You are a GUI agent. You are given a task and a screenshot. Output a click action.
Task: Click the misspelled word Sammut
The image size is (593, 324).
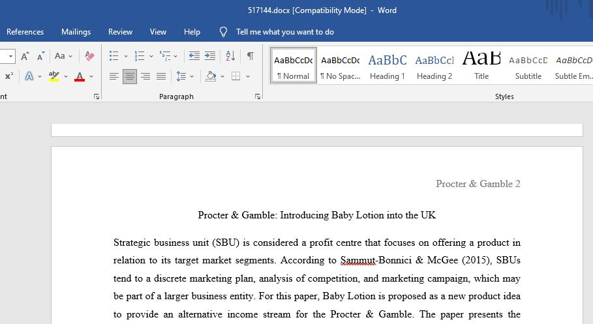357,260
